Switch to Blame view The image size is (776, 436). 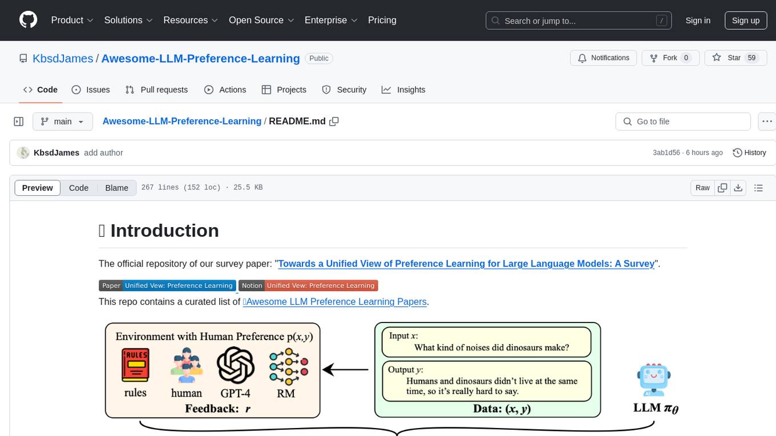(116, 188)
